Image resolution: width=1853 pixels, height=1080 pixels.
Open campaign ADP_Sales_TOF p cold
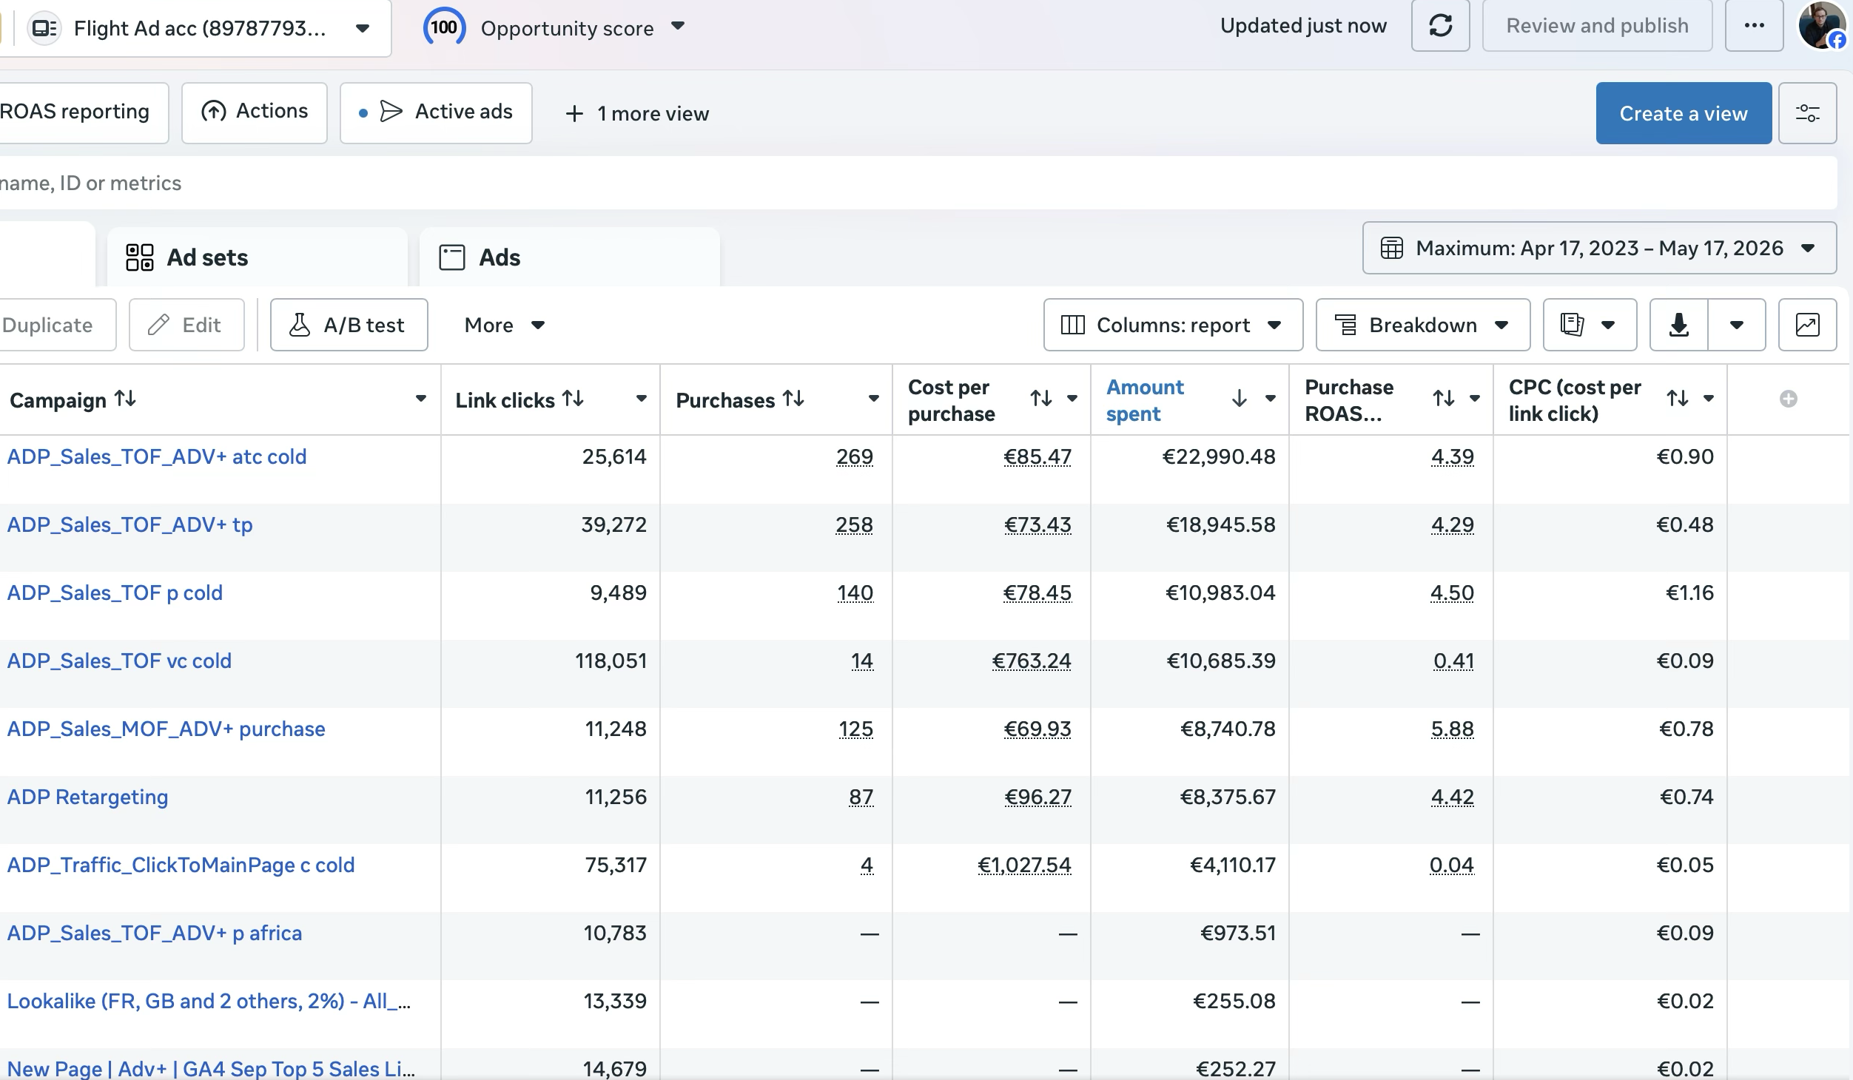[x=115, y=593]
